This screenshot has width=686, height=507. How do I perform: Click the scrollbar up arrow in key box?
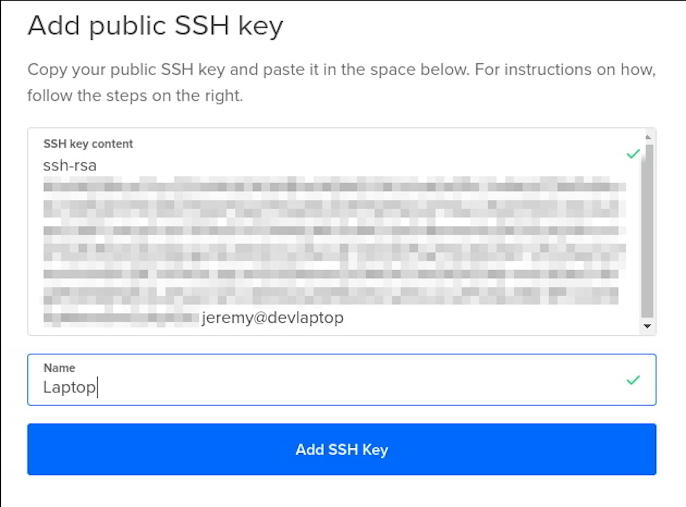pos(648,137)
